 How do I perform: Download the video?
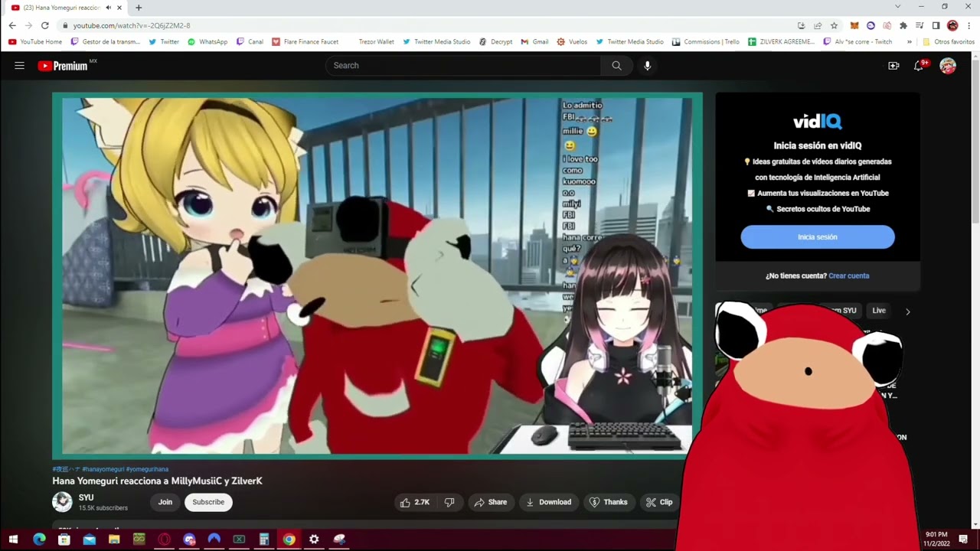tap(549, 502)
